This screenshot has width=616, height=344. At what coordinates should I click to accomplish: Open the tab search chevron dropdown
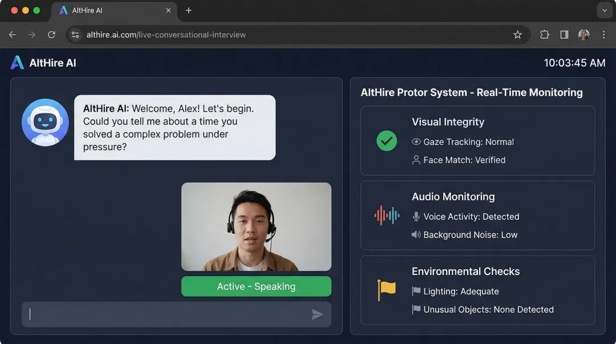605,10
